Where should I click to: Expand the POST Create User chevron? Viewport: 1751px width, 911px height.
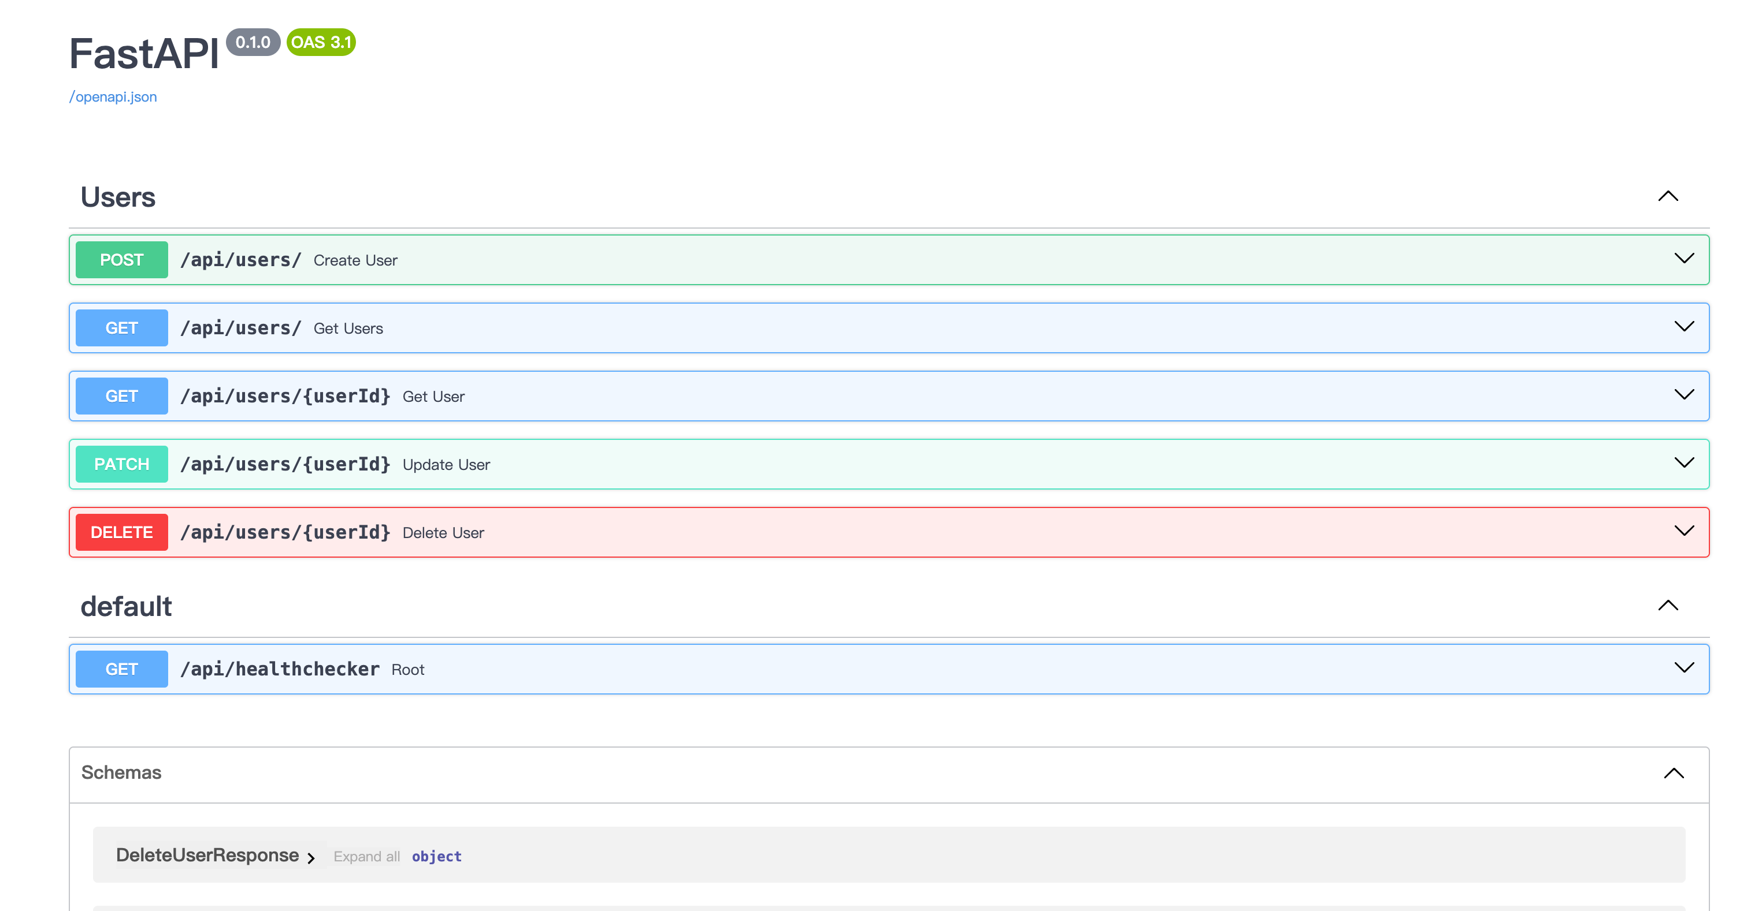pyautogui.click(x=1684, y=259)
